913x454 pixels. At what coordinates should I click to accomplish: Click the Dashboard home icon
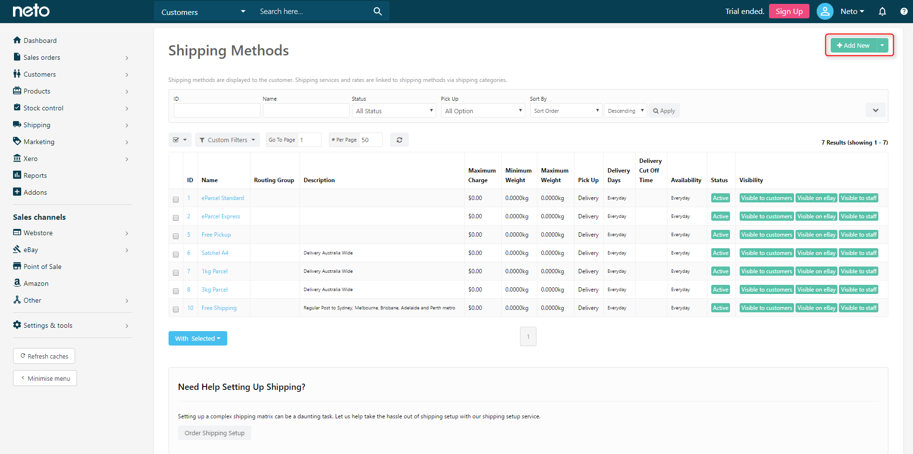click(17, 40)
